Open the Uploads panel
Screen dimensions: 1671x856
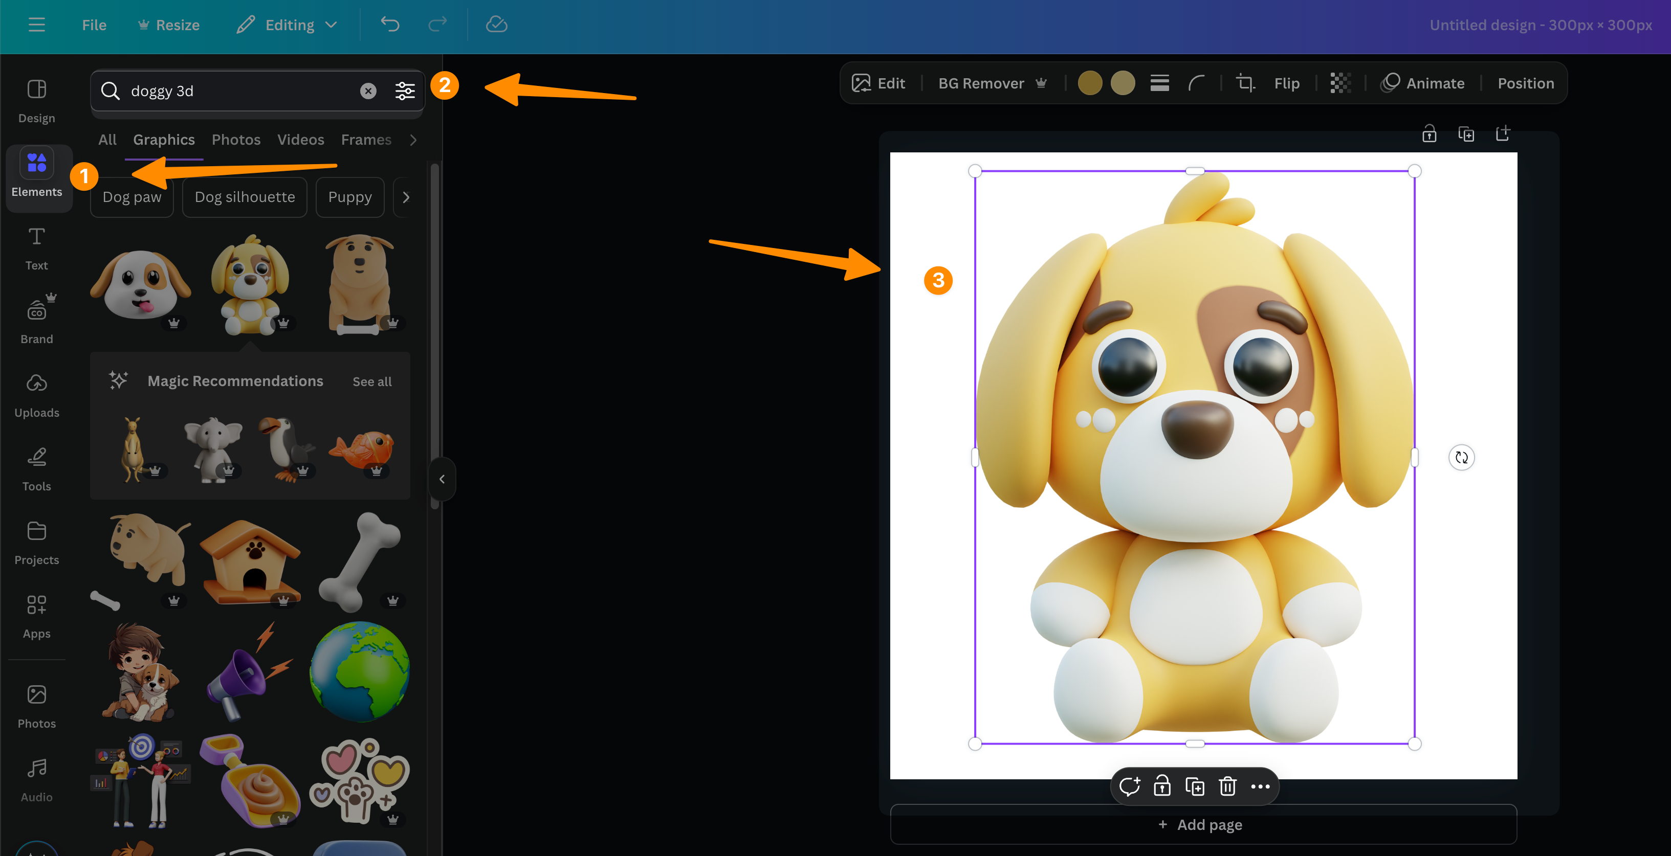(x=36, y=396)
